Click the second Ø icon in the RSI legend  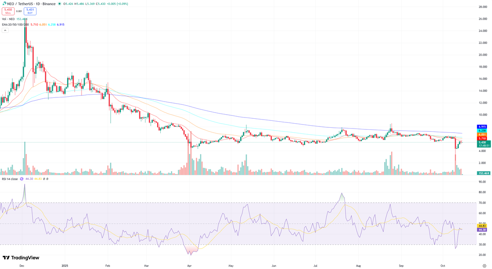tap(47, 179)
